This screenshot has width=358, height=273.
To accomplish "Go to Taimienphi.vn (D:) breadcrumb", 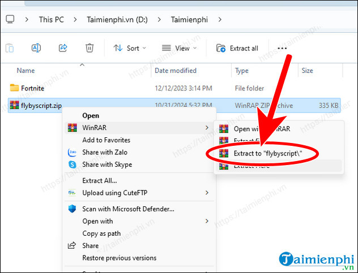I will click(x=117, y=20).
